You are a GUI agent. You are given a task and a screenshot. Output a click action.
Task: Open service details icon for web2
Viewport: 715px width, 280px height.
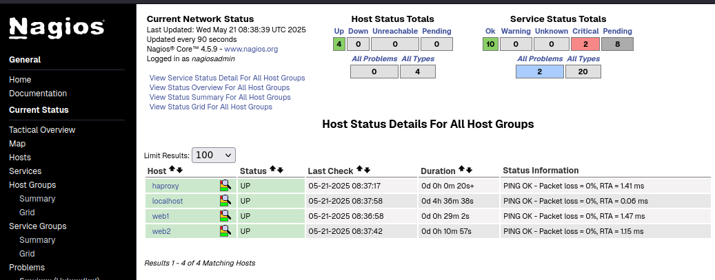pos(225,231)
